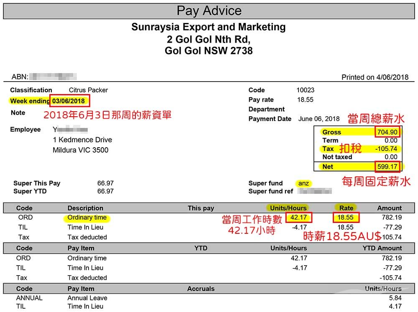This screenshot has width=418, height=312.
Task: Select the 782.19 amount in This pay table
Action: pos(392,217)
